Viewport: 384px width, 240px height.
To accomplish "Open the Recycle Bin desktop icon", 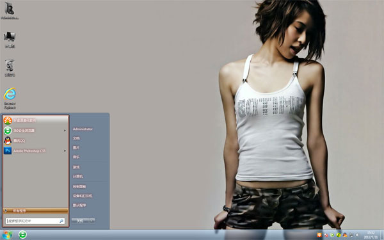I will tap(10, 68).
